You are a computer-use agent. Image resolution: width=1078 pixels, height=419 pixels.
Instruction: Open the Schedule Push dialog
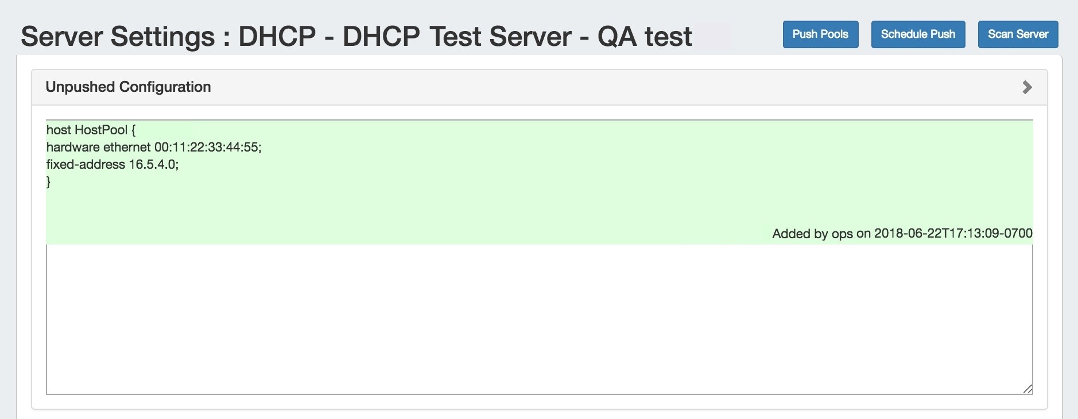(918, 34)
